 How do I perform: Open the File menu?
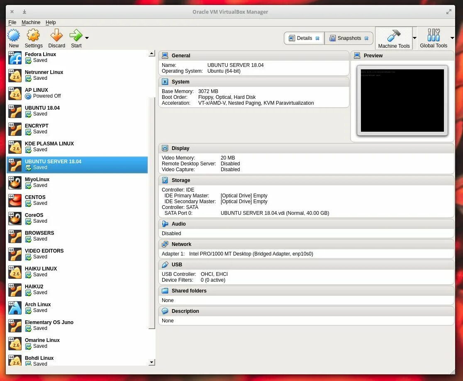click(12, 22)
